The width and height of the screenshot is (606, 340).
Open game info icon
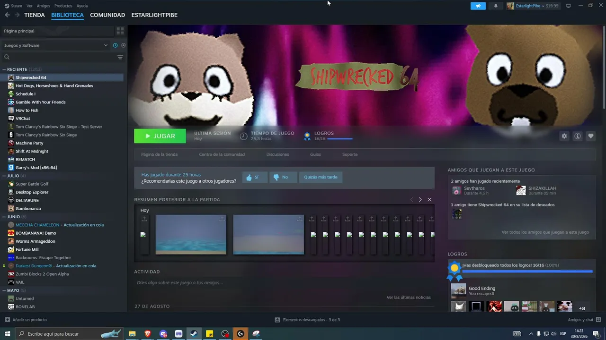point(577,136)
